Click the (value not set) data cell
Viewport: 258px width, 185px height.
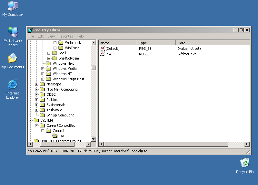[x=189, y=49]
